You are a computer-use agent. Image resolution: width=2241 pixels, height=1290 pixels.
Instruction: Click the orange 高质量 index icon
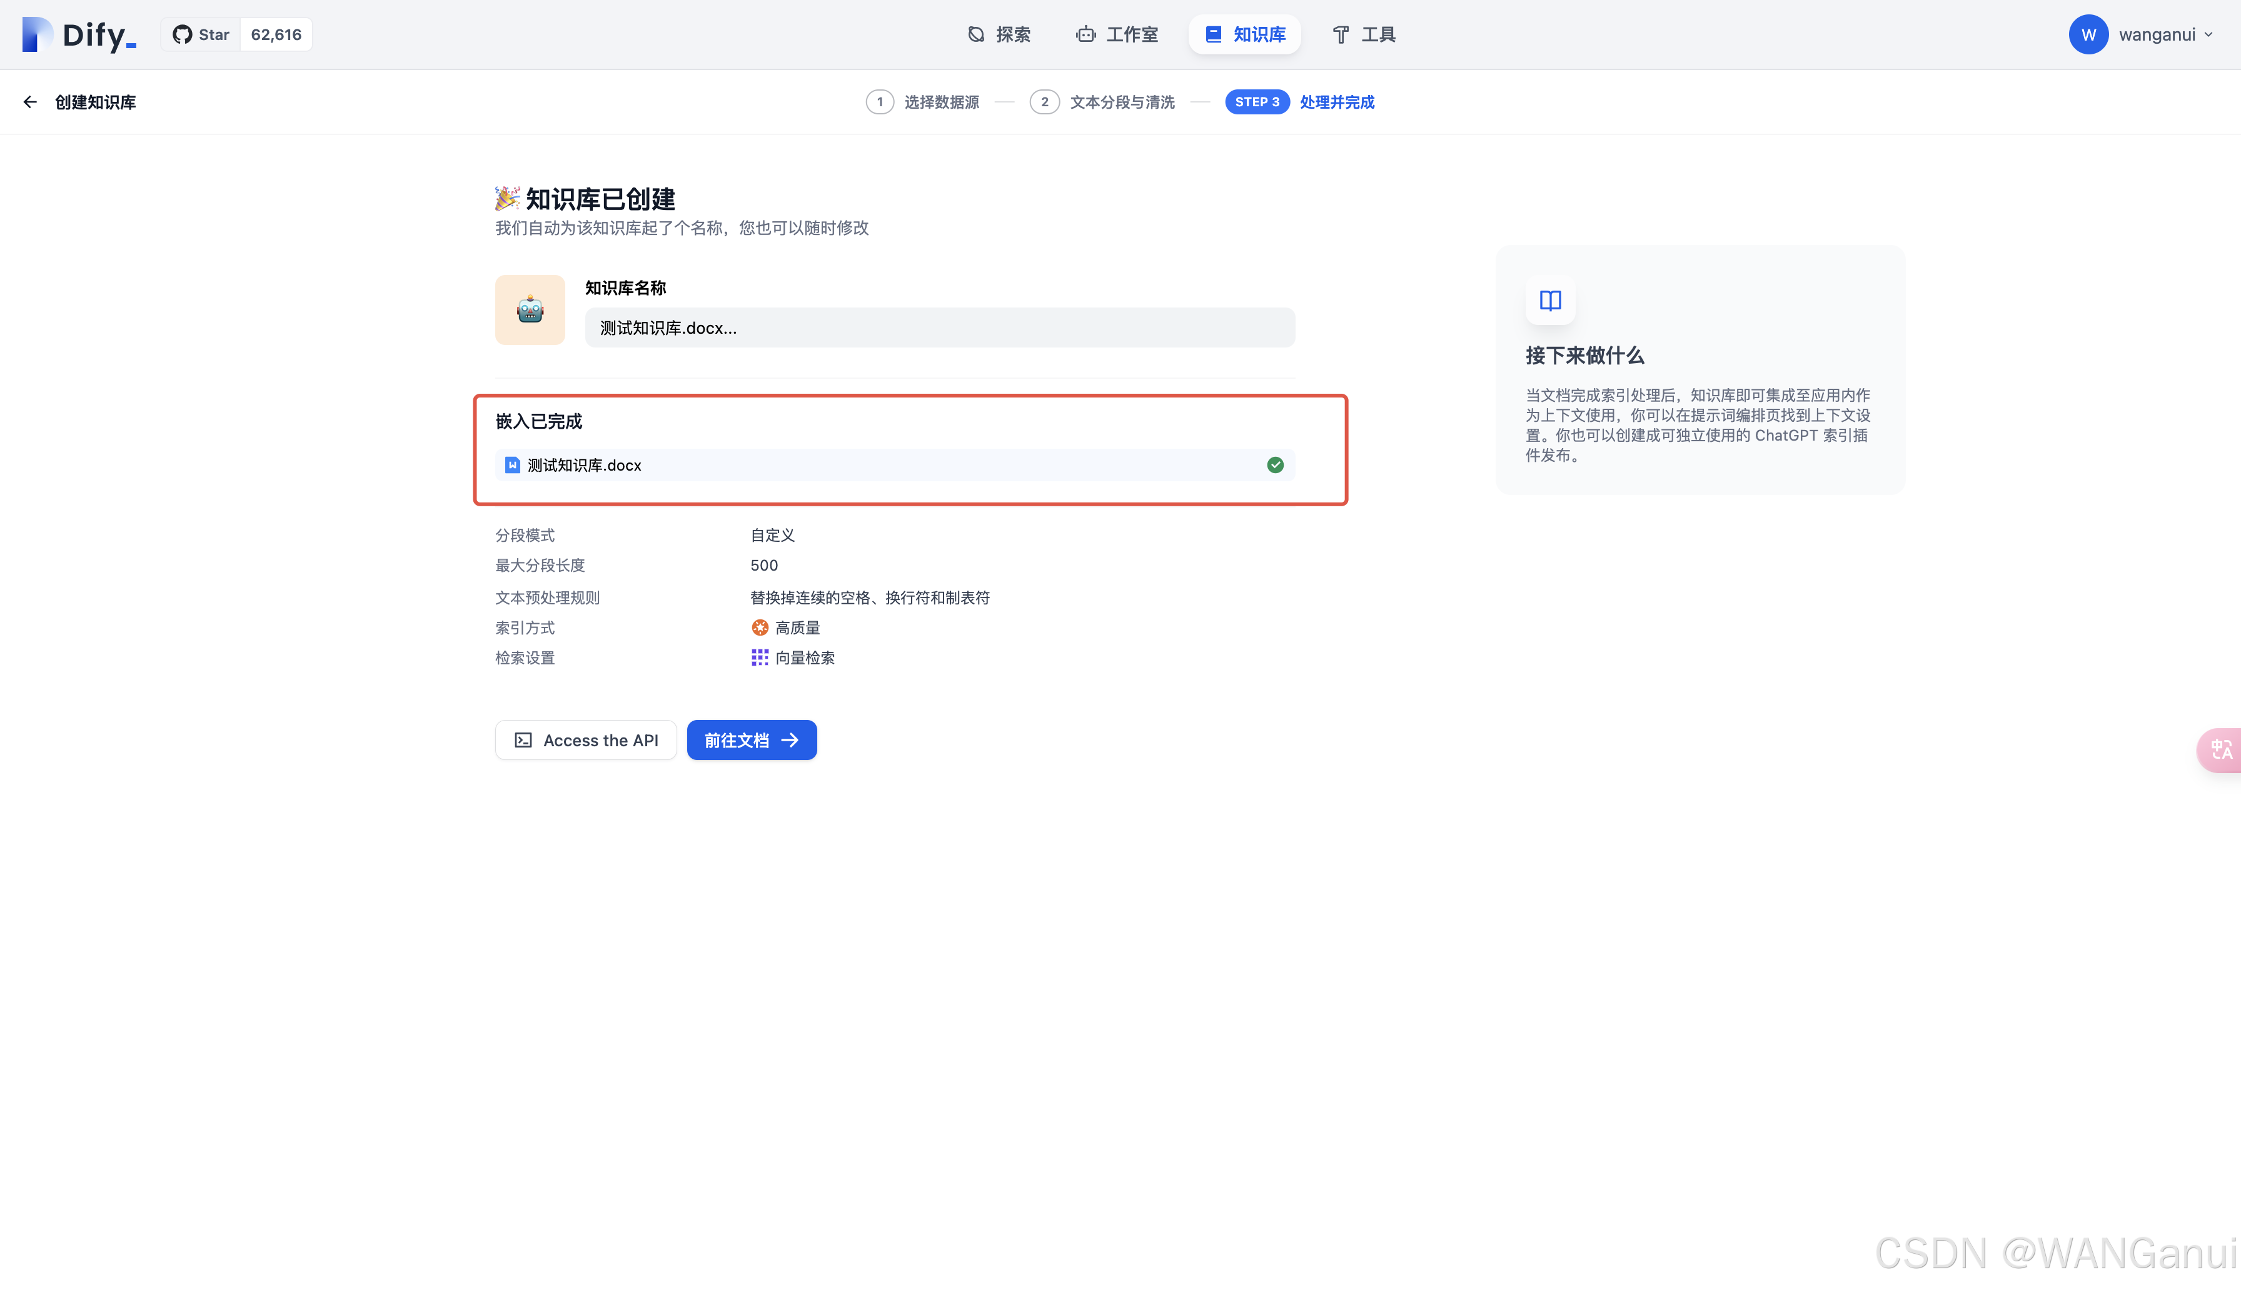(760, 627)
